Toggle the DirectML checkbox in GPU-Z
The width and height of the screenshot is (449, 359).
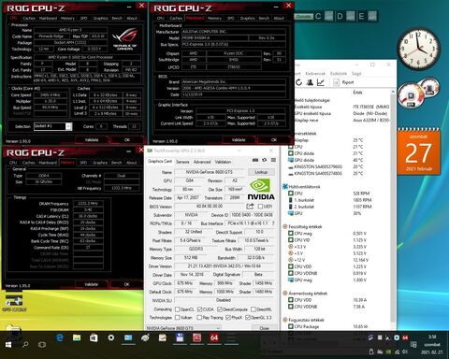253,309
